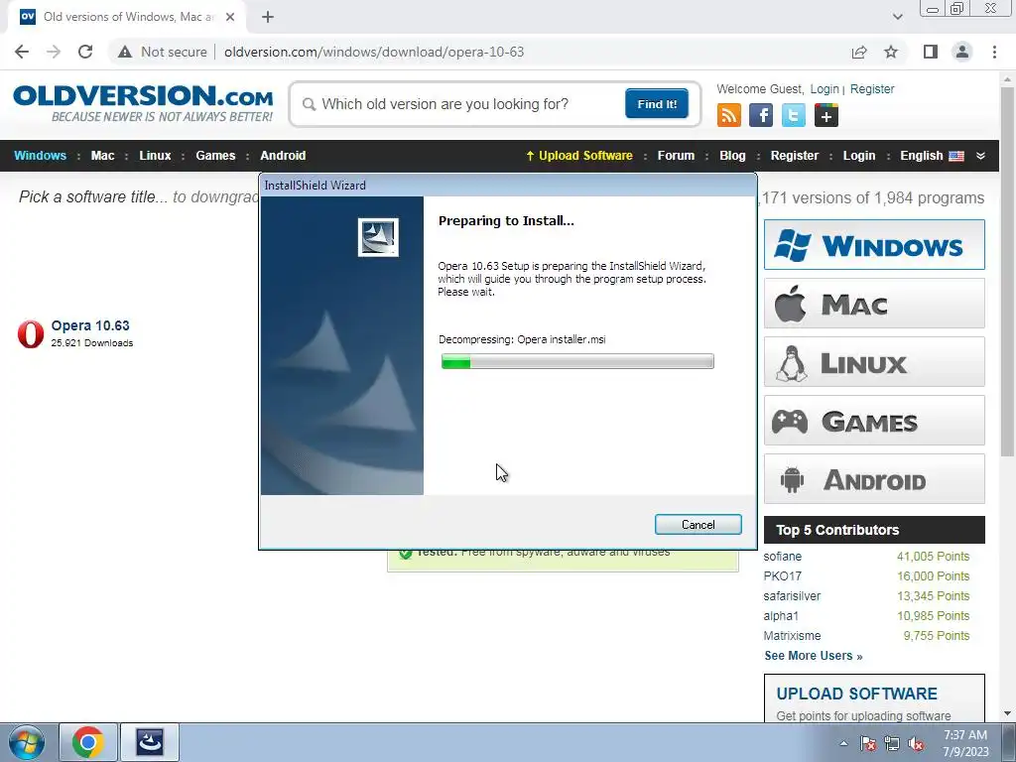Image resolution: width=1016 pixels, height=762 pixels.
Task: Click Upload Software in nav bar
Action: (579, 156)
